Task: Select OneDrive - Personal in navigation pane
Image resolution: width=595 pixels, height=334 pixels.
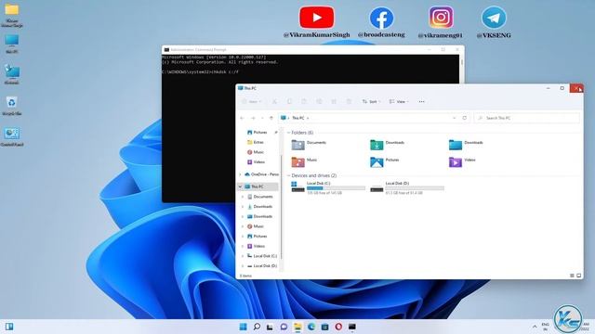Action: point(262,174)
